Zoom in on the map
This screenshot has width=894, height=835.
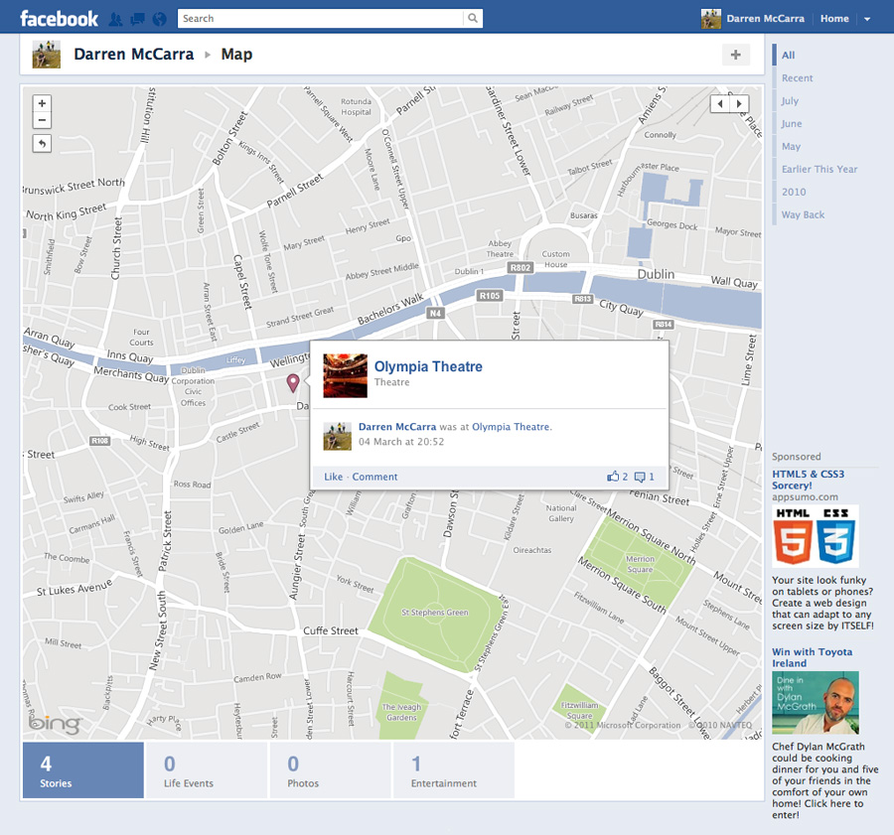(42, 103)
